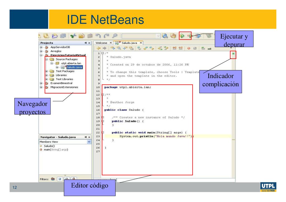Click the Debug Main Project icon
Viewport: 286px width, 202px height.
[x=189, y=36]
